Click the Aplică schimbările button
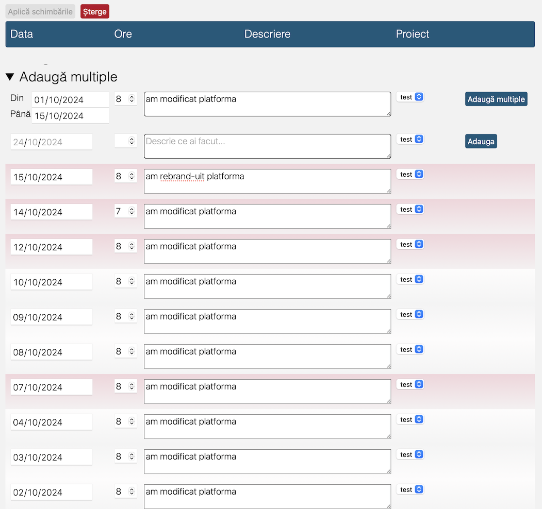 coord(40,11)
